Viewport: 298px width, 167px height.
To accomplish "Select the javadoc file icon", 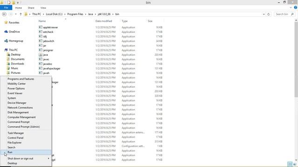I will tap(41, 64).
